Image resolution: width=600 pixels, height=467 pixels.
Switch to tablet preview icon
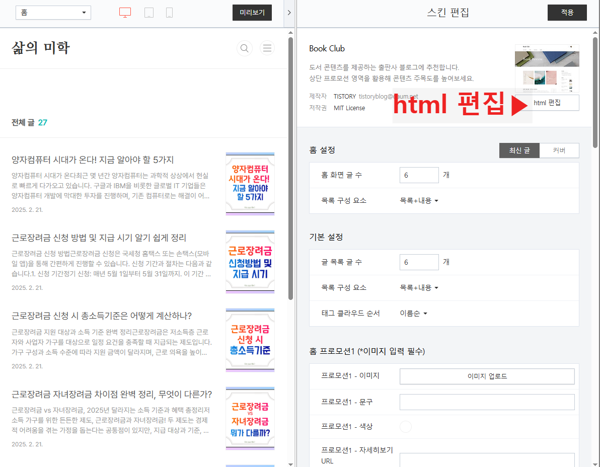[149, 13]
